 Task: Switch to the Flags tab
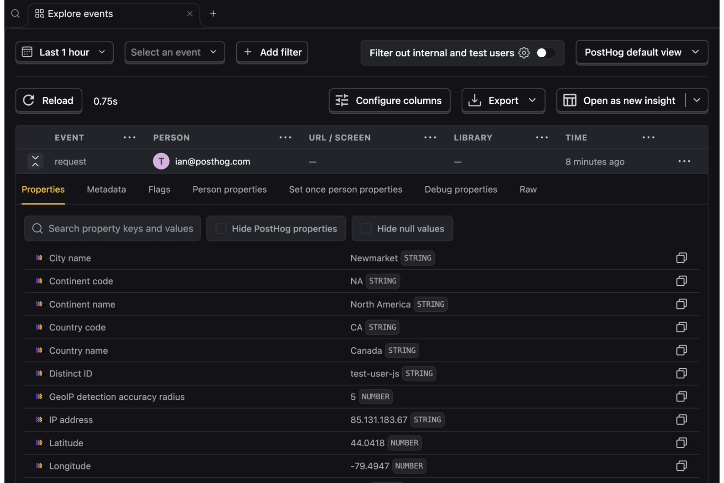[x=159, y=189]
